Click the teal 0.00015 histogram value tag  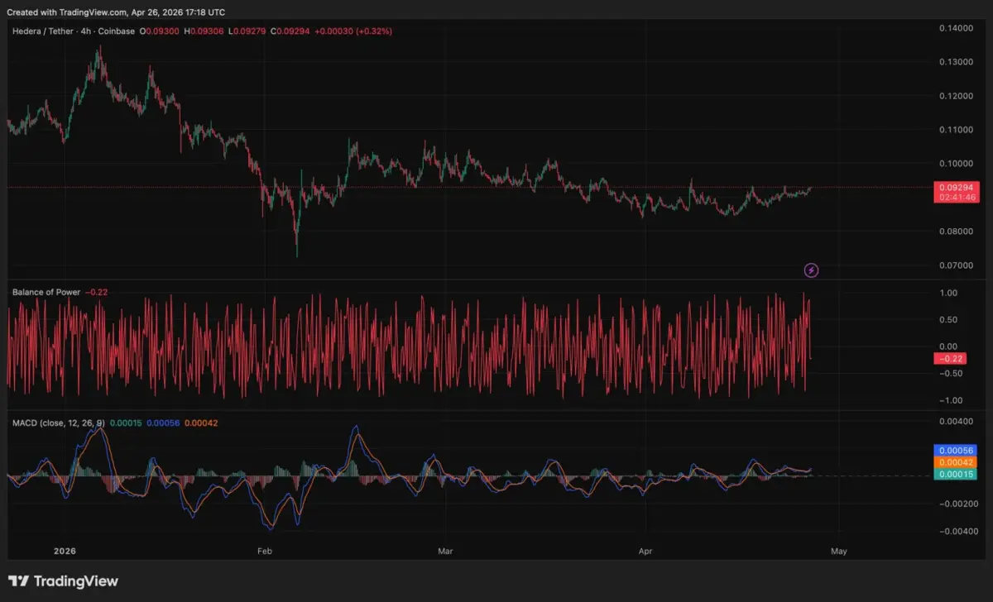955,474
